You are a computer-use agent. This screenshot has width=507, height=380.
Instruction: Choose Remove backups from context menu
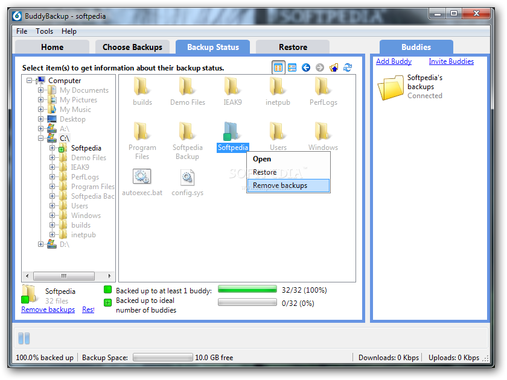[x=288, y=185]
